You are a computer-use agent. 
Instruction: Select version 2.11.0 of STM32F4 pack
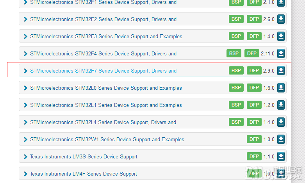tap(268, 53)
